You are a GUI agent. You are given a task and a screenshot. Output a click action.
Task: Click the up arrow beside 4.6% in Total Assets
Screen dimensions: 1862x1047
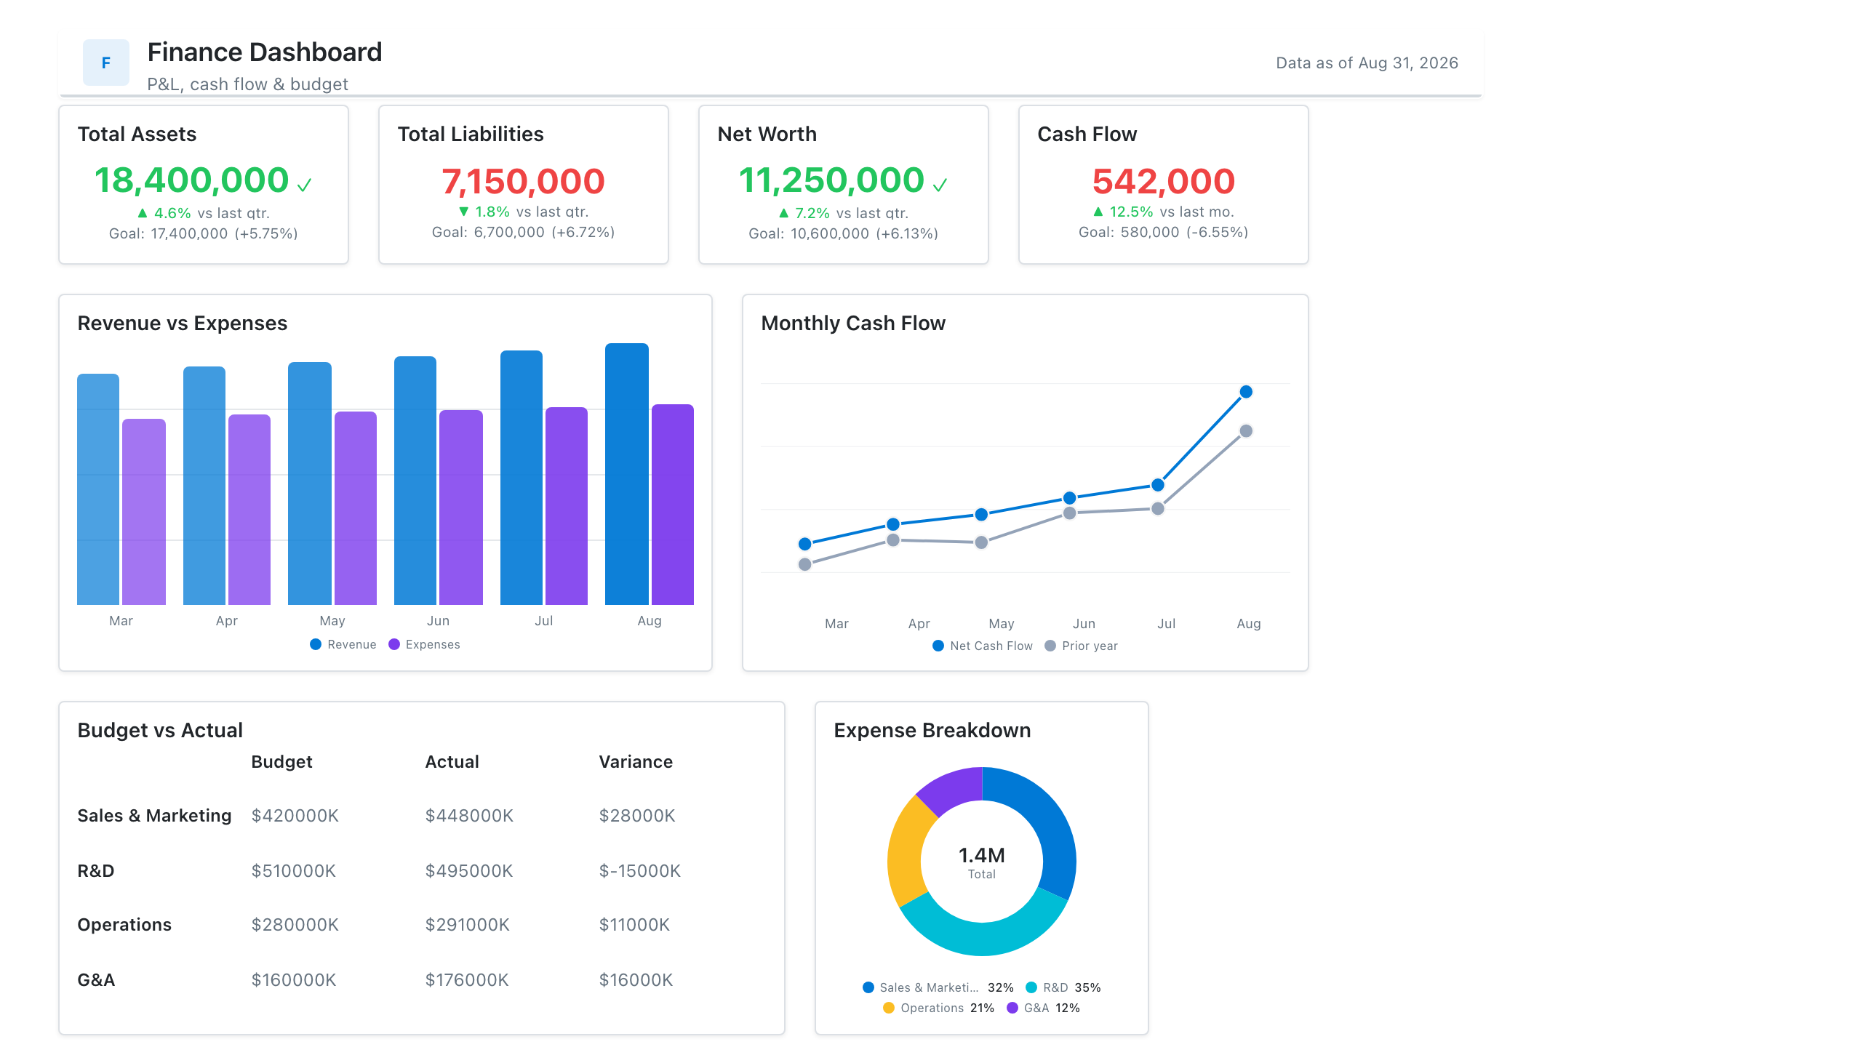coord(143,213)
